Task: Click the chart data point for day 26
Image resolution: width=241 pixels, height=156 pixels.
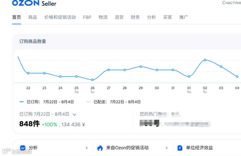Action: (x=93, y=80)
